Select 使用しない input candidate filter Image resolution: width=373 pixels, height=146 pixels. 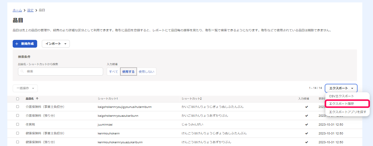[147, 72]
